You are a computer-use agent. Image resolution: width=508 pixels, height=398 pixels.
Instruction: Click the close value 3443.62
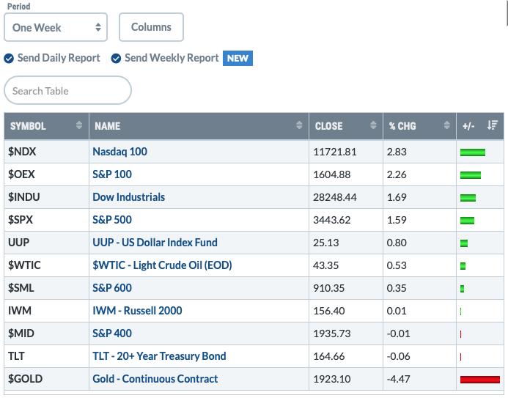point(332,220)
